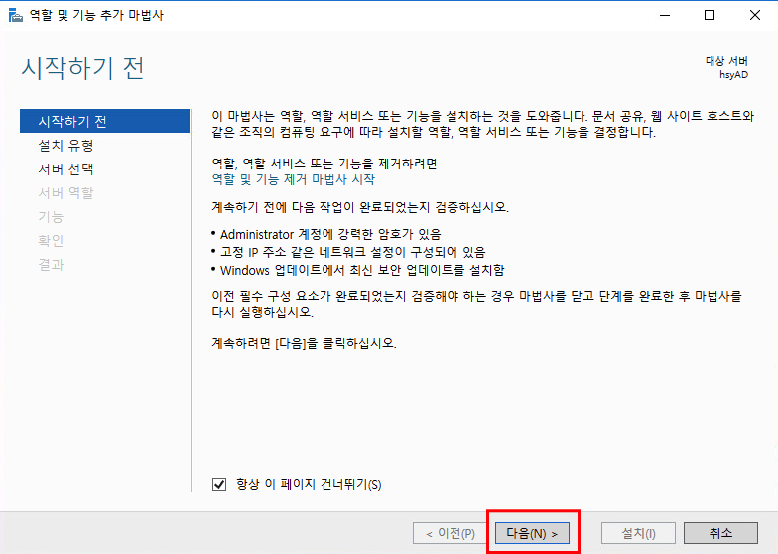778x554 pixels.
Task: Click the '계속하기 전에 다음 작업이 완료되었는지' text
Action: (x=360, y=207)
